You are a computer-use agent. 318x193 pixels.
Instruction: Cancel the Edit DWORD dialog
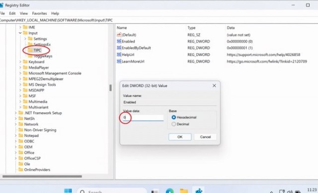coord(205,137)
